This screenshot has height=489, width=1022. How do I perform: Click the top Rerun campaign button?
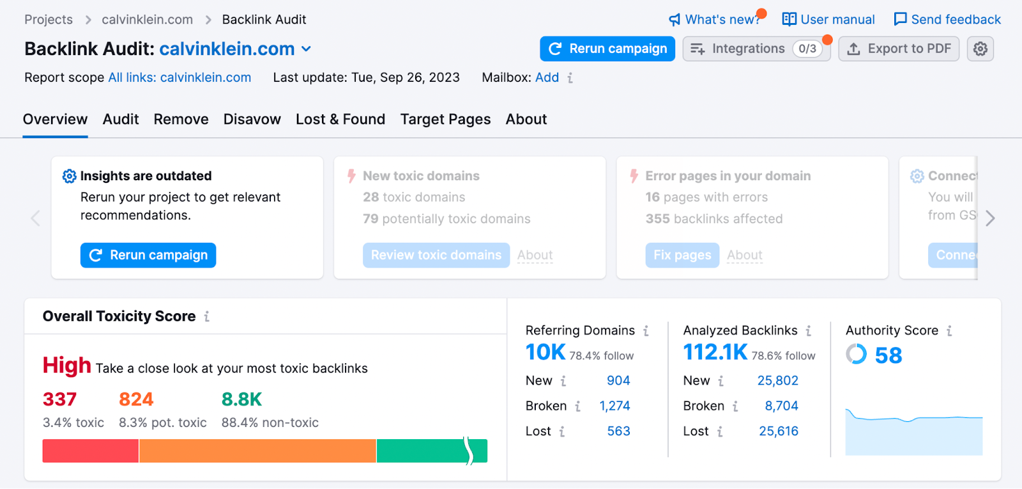coord(607,49)
